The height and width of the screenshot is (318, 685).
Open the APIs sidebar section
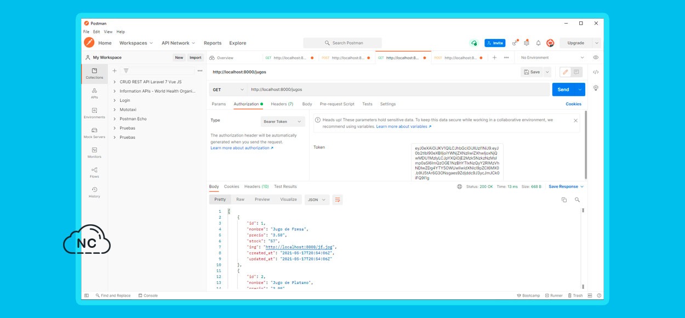pyautogui.click(x=94, y=93)
